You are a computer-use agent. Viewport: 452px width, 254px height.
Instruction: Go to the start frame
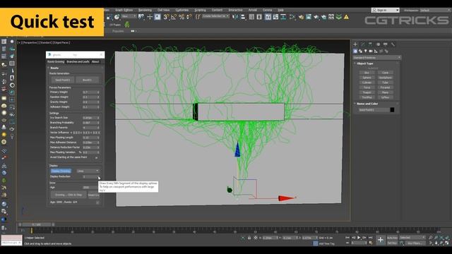(347, 238)
